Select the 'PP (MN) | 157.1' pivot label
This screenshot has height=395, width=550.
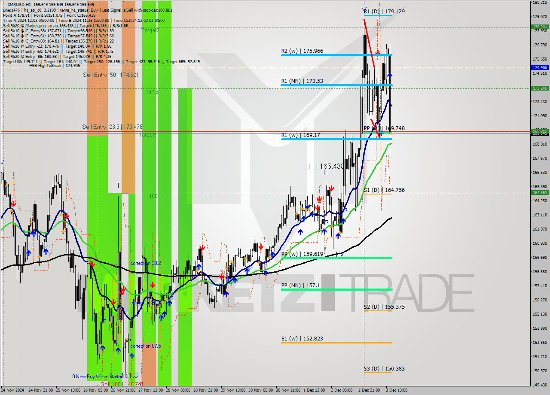(x=300, y=285)
